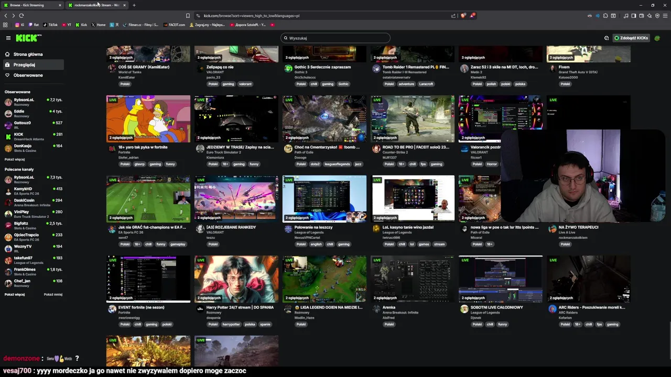Collapse list with 'Pokaż mniej'
Screen dimensions: 671x377
pos(53,294)
